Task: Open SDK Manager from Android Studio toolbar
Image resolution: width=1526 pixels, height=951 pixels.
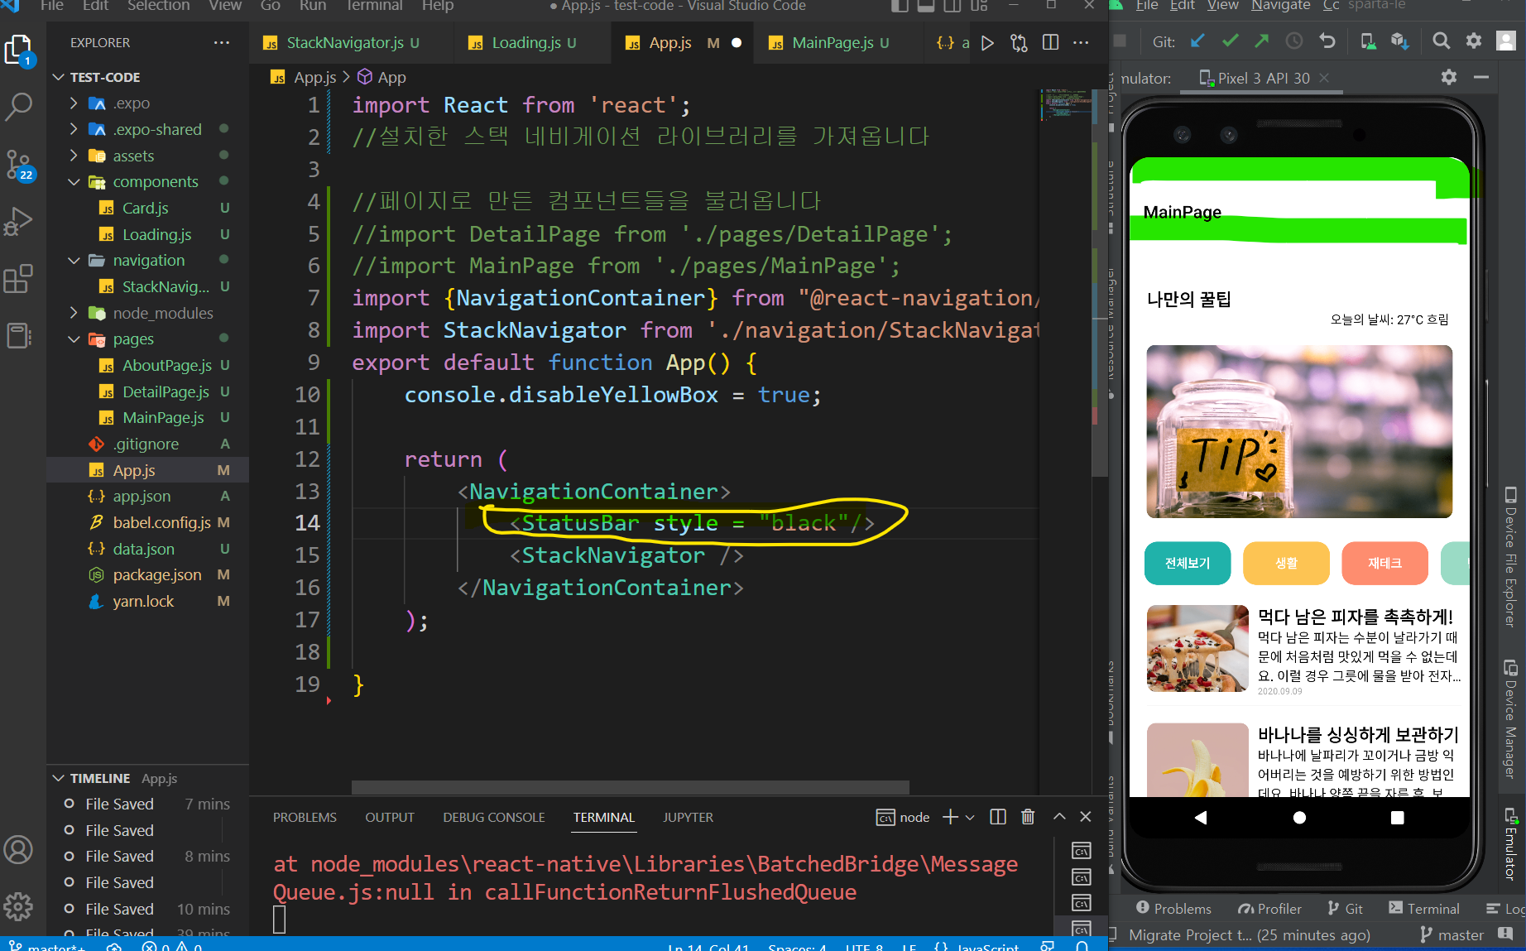Action: coord(1399,41)
